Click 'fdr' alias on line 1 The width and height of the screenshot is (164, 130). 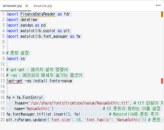point(67,14)
